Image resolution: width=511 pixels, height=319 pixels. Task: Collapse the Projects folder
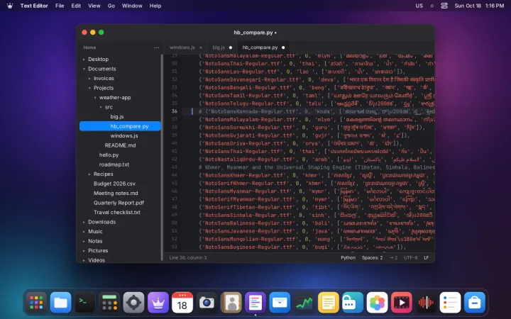tap(89, 88)
